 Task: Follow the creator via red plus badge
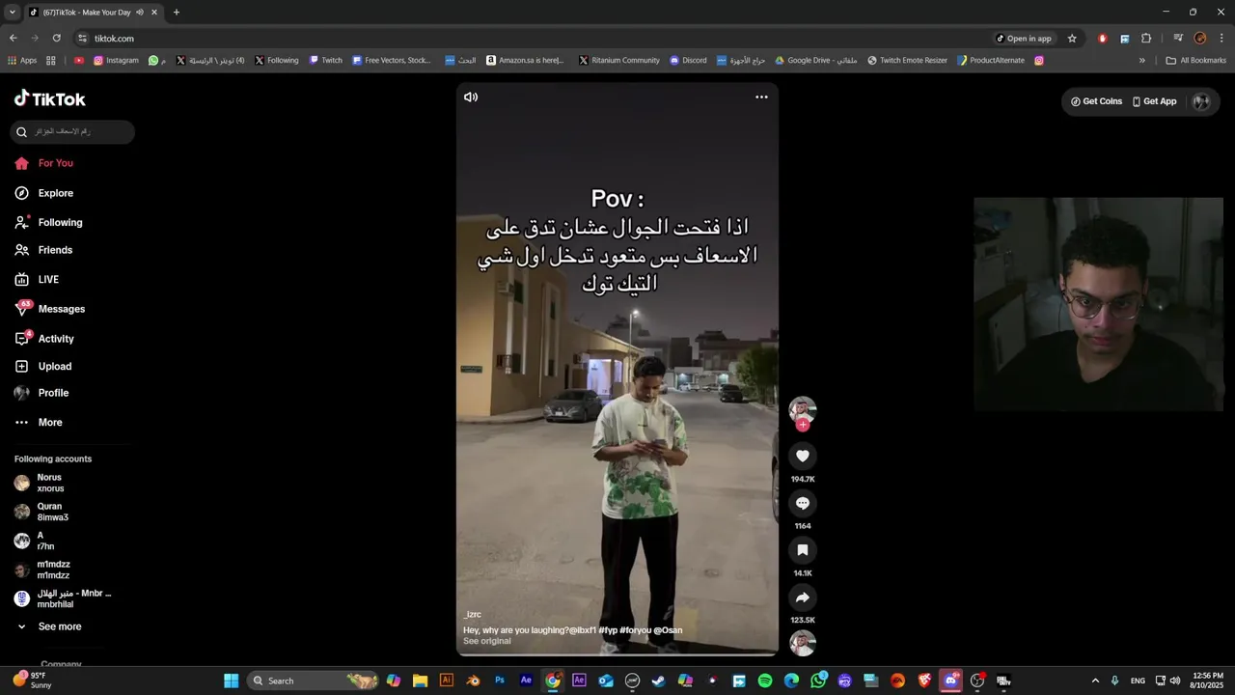802,425
